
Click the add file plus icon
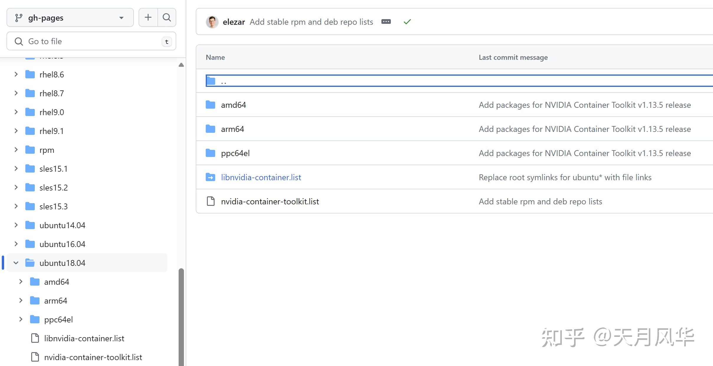[x=148, y=18]
